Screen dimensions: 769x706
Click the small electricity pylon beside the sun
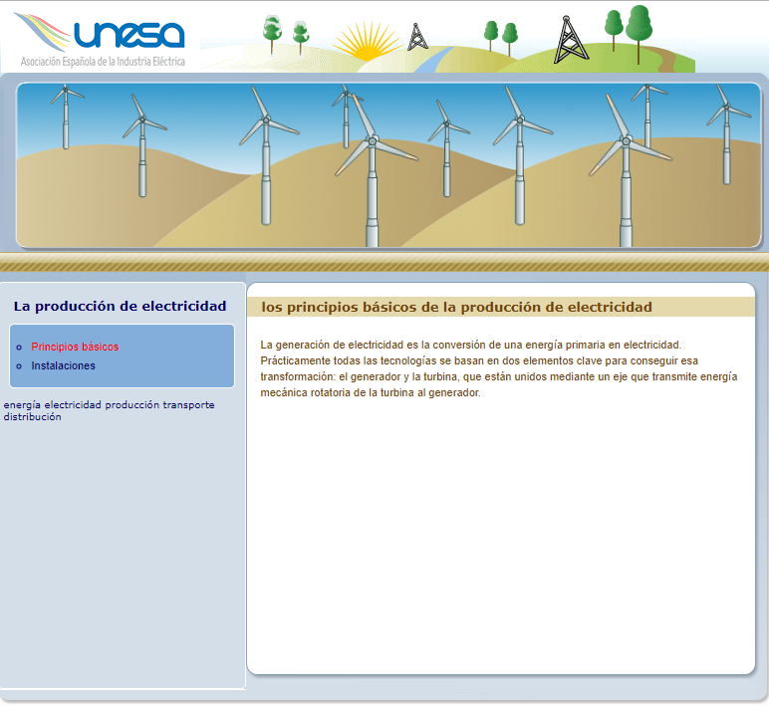[417, 36]
